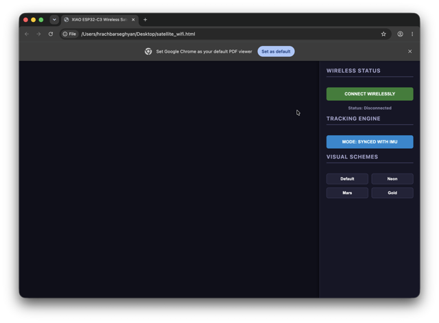Click the Connect Wirelessly button

click(x=370, y=94)
